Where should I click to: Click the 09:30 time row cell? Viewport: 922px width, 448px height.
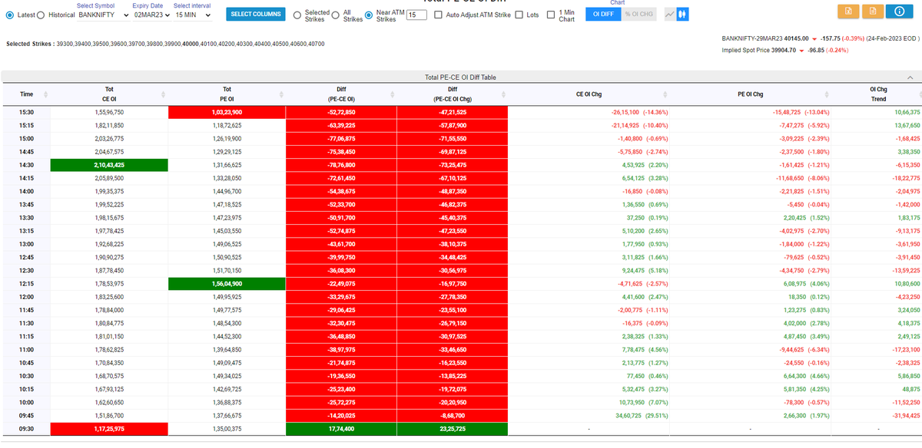click(x=26, y=428)
